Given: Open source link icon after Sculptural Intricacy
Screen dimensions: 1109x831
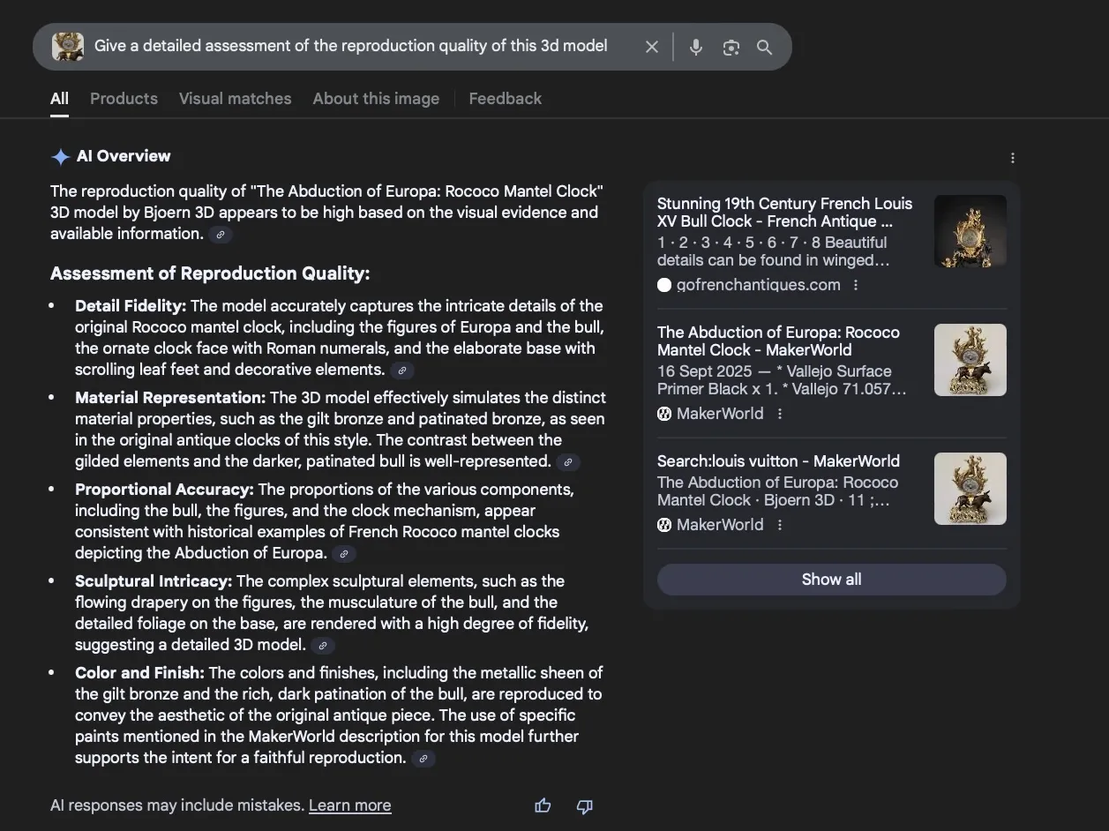Looking at the screenshot, I should tap(323, 646).
